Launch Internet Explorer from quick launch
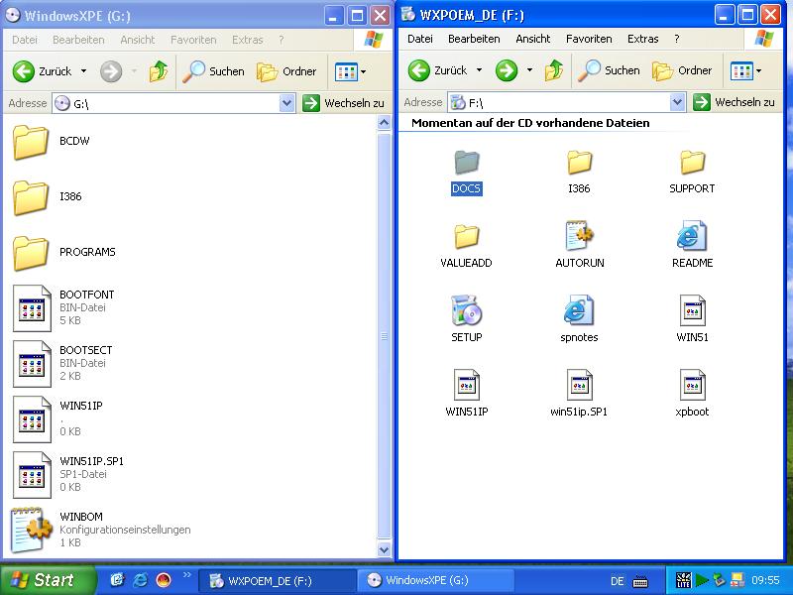This screenshot has height=595, width=793. [x=140, y=580]
